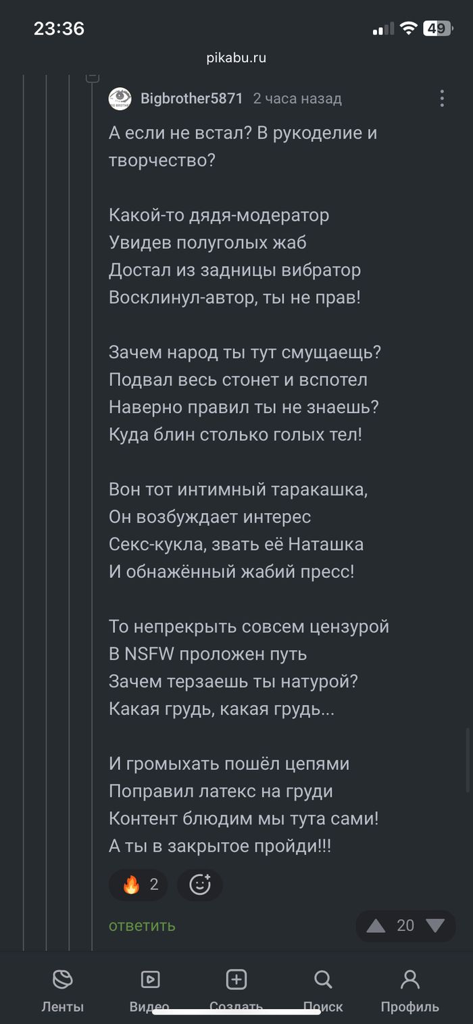Screen dimensions: 473x1024
Task: Click the page scrollbar on the right edge
Action: tap(468, 760)
